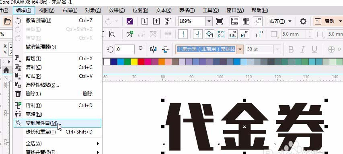This screenshot has width=343, height=154.
Task: Open the 视图(V) menu
Action: [47, 10]
